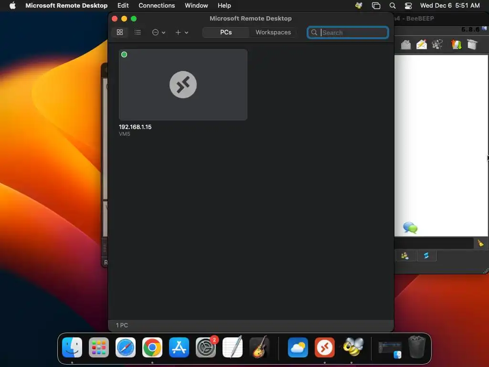Select the Workspaces tab
This screenshot has height=367, width=489.
(x=273, y=32)
